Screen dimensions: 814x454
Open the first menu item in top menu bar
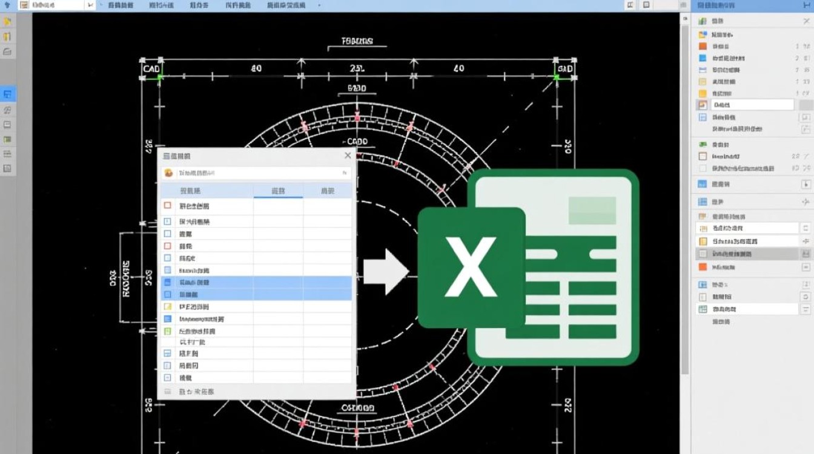121,5
